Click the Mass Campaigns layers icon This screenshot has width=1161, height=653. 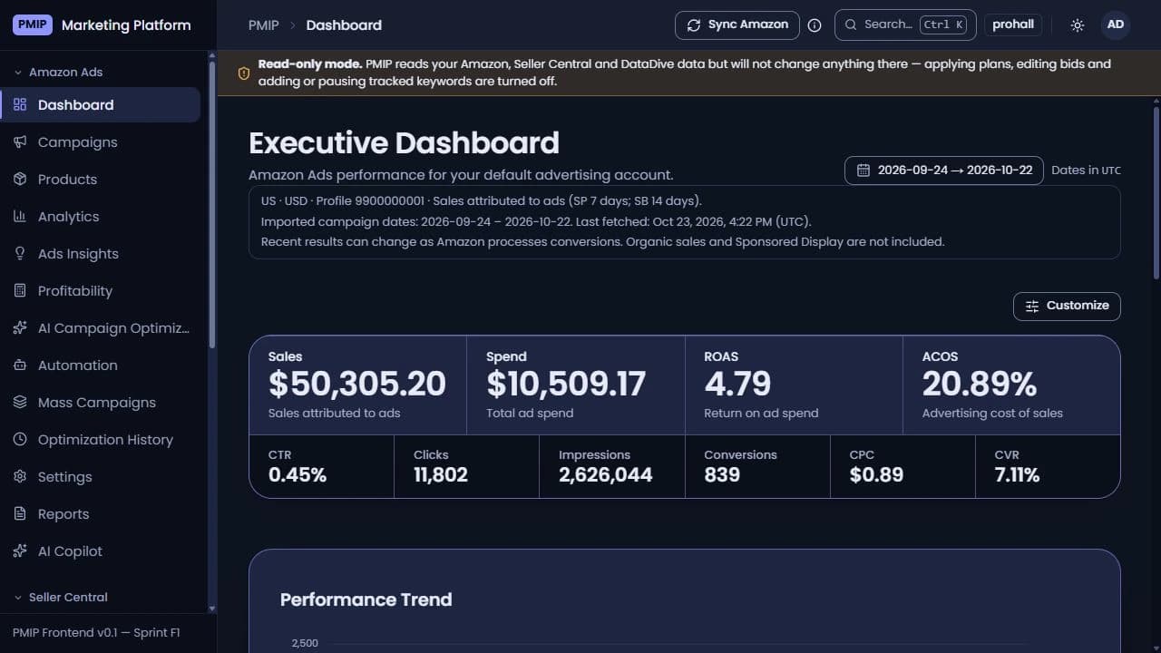[20, 403]
